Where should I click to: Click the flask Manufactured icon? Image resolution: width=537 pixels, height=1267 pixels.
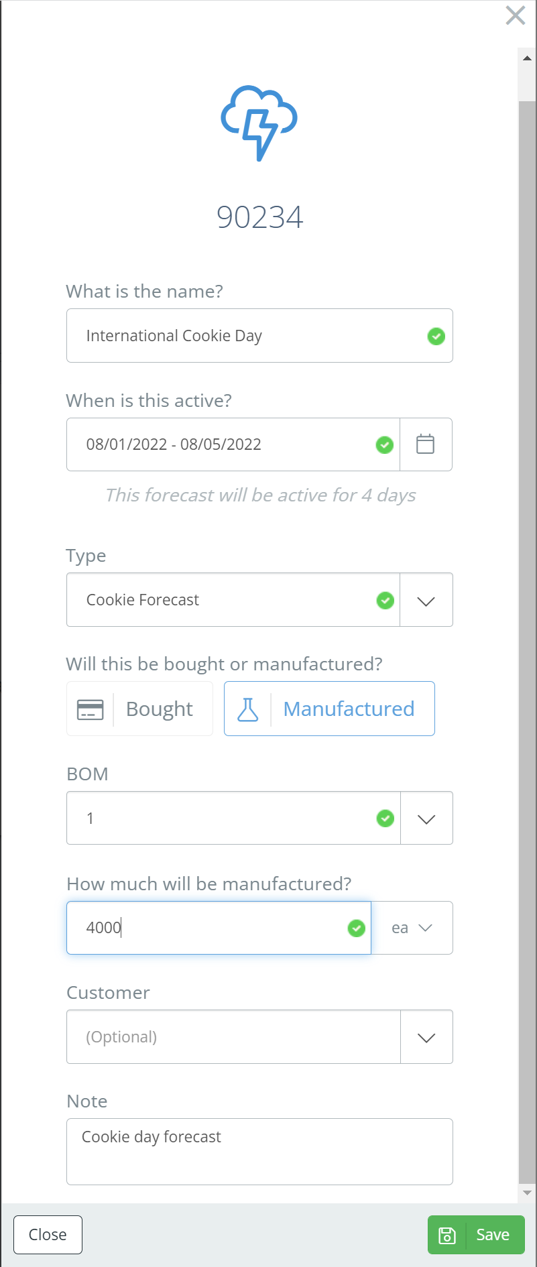click(x=248, y=709)
